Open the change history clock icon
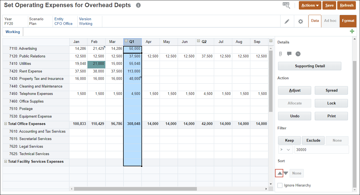 click(298, 54)
